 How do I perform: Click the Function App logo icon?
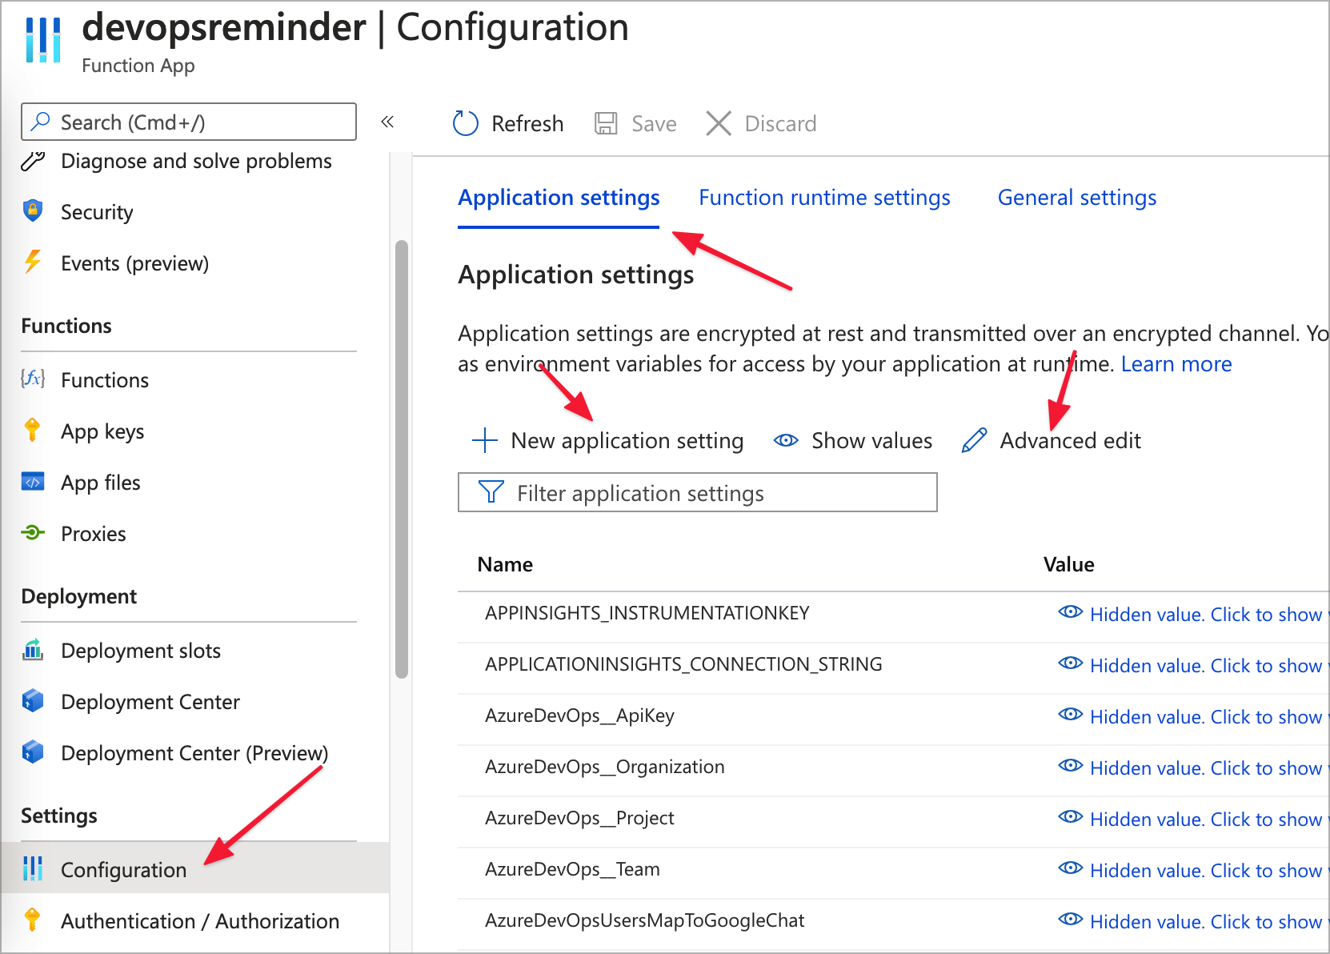coord(43,40)
